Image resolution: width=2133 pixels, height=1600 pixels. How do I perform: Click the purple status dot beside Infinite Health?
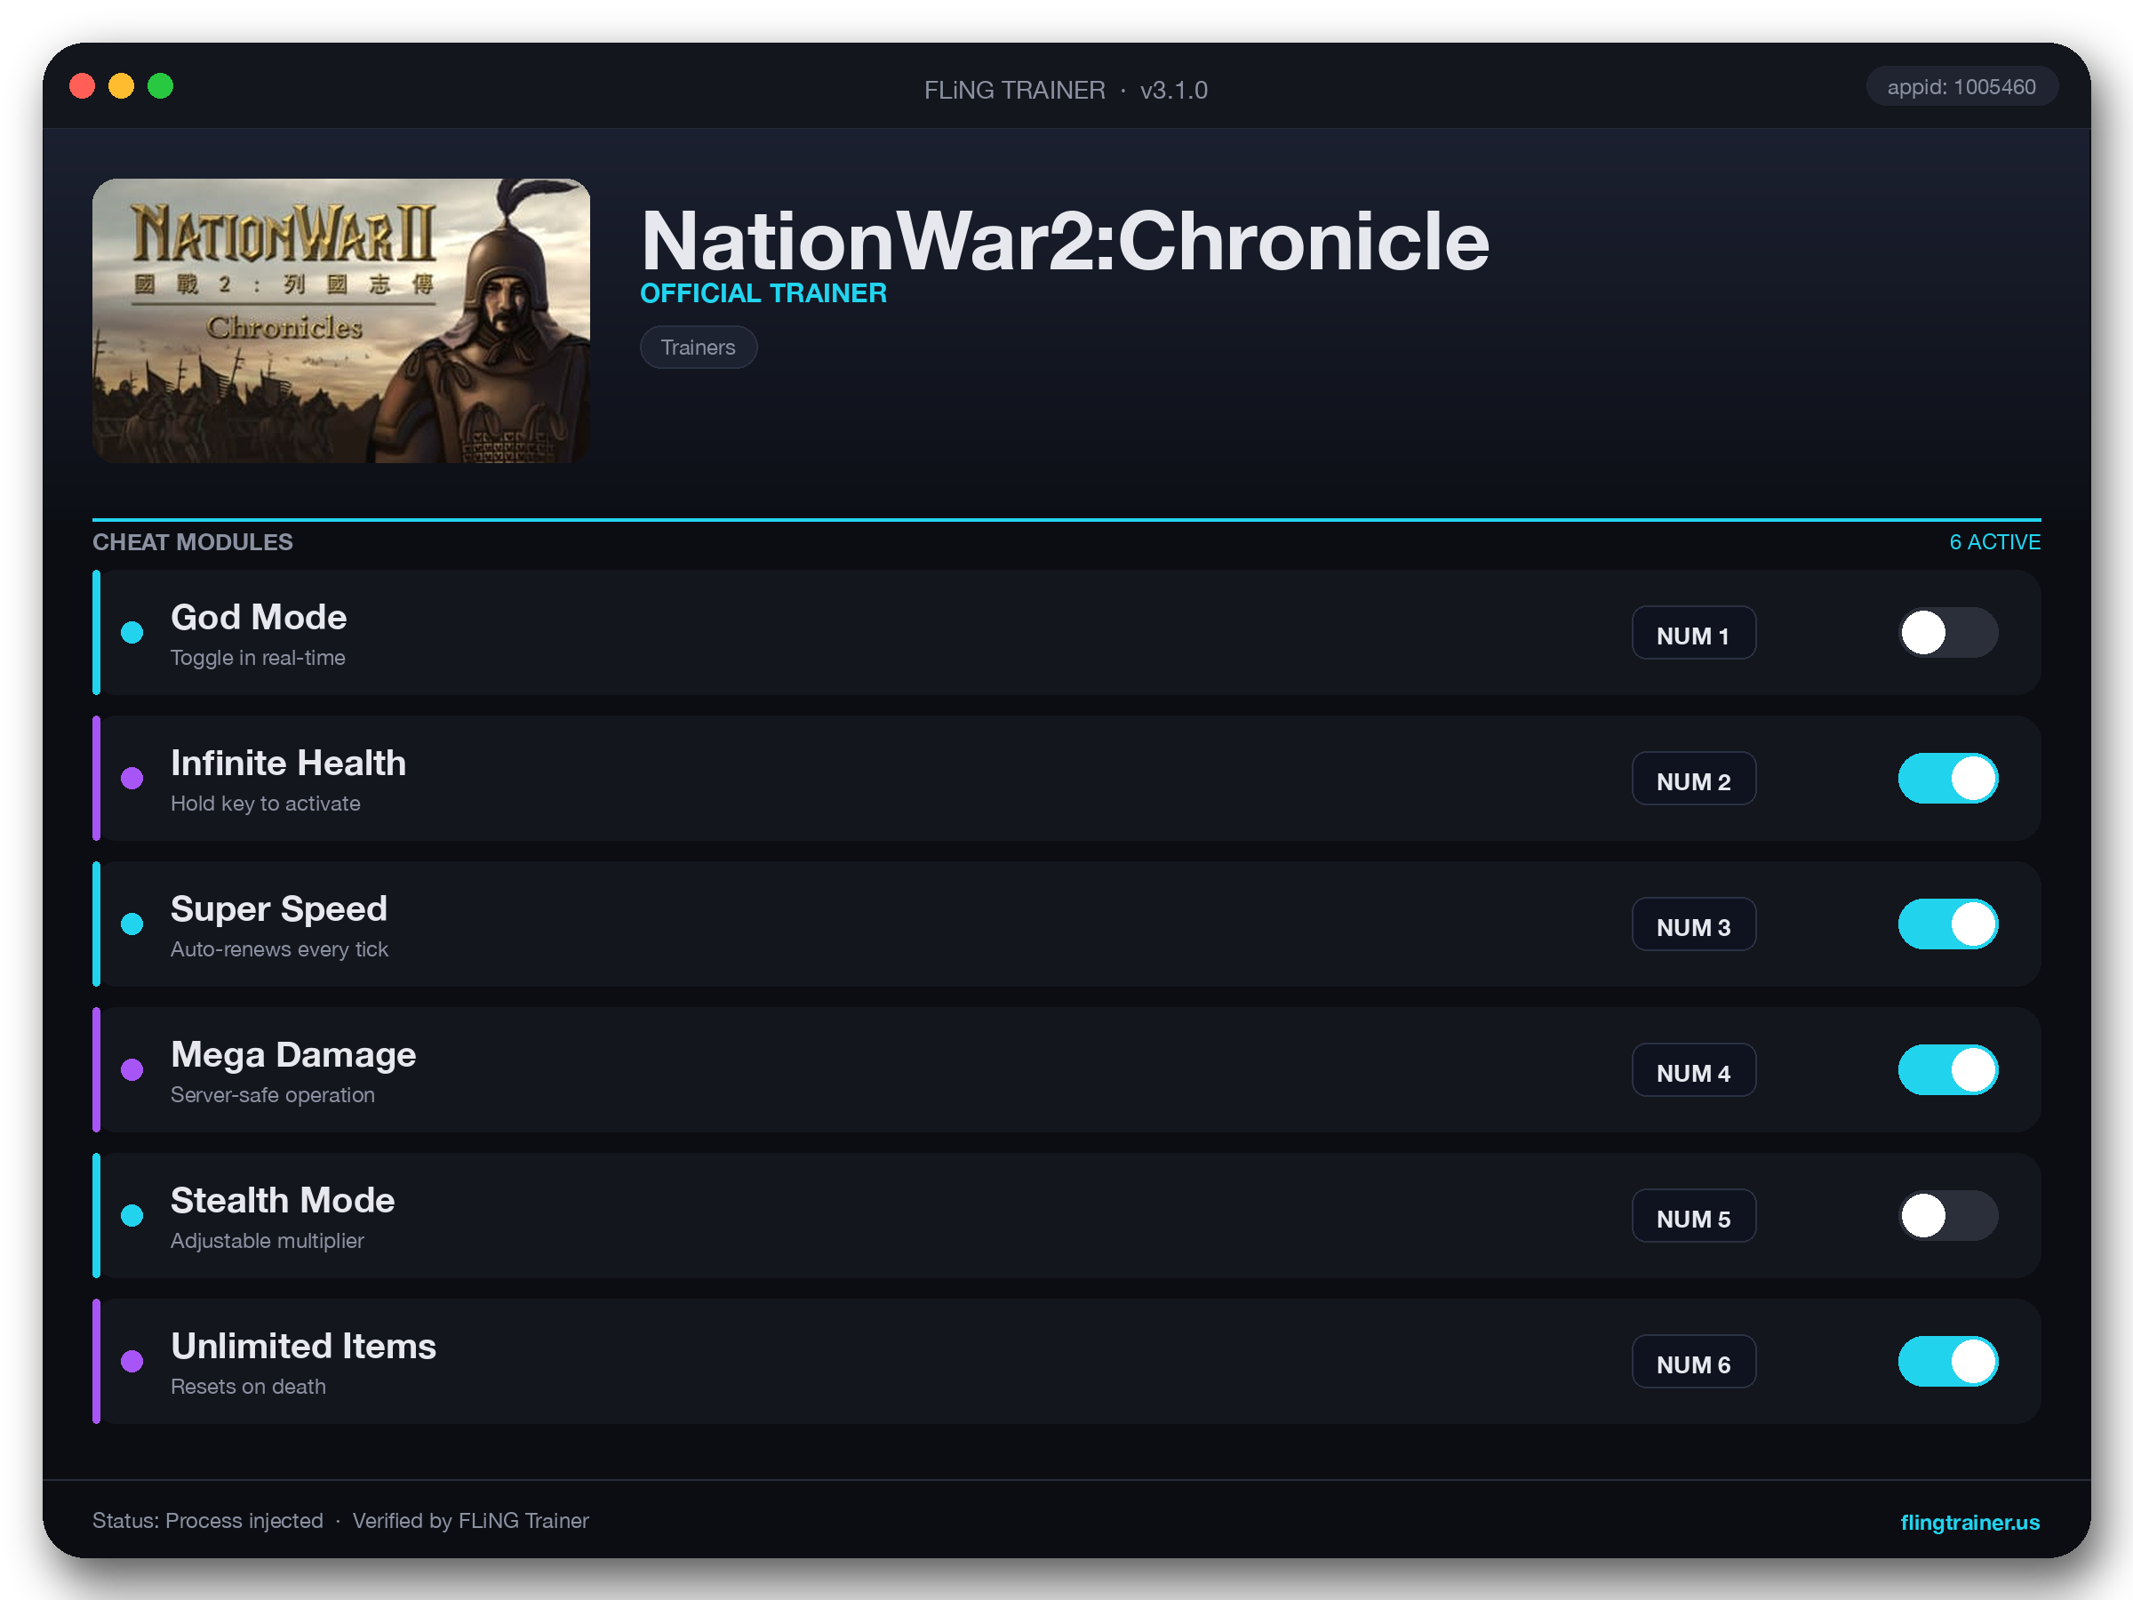click(x=132, y=779)
